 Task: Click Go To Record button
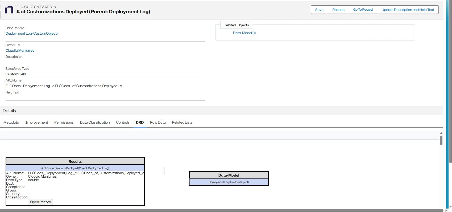point(363,10)
